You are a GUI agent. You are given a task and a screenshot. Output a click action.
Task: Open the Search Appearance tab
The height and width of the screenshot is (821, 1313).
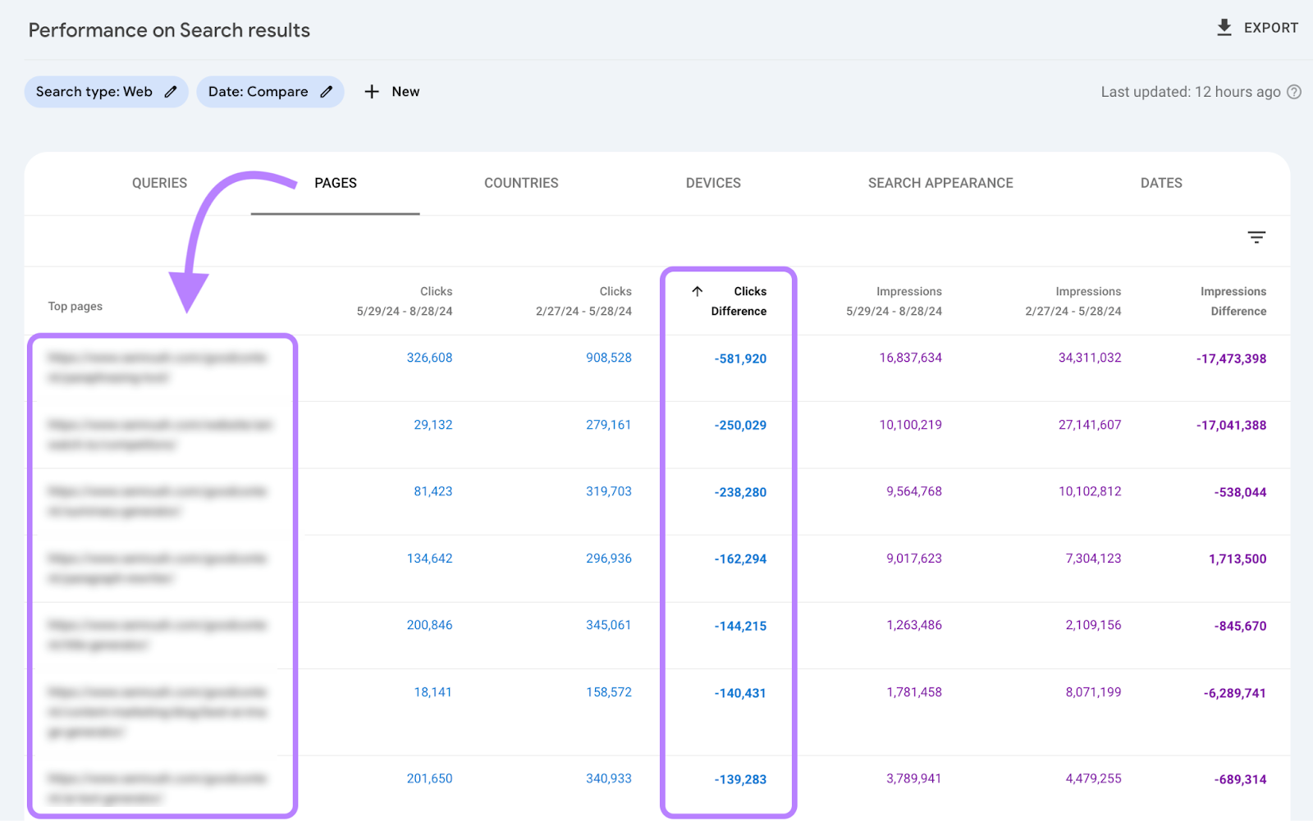[x=940, y=183]
